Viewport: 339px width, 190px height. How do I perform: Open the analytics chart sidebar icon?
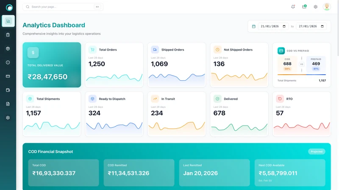[8, 21]
